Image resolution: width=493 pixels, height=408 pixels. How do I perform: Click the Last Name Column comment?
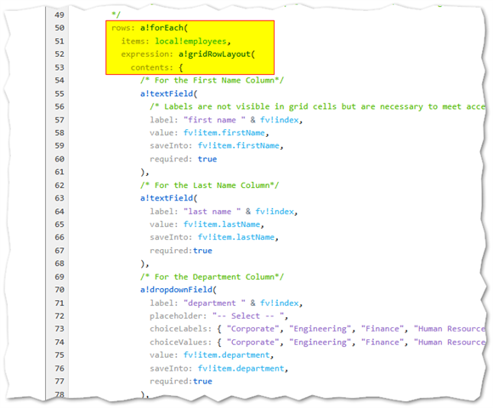click(x=209, y=184)
